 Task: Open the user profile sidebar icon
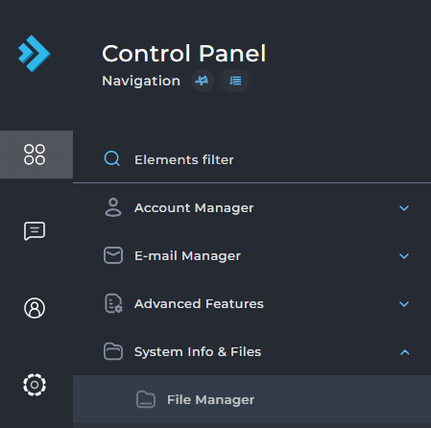coord(35,308)
